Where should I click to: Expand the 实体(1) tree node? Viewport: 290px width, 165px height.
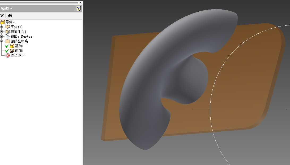2,26
